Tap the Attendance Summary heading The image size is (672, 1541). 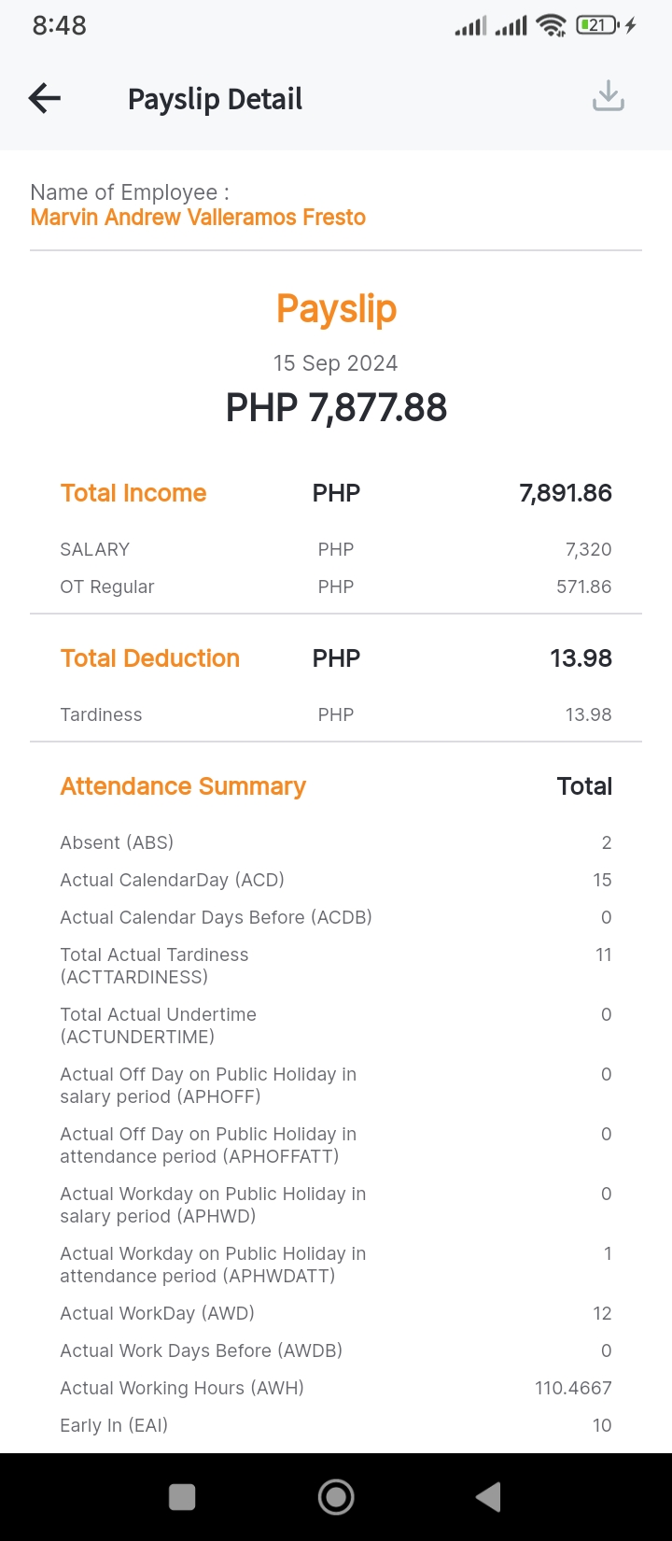(183, 786)
